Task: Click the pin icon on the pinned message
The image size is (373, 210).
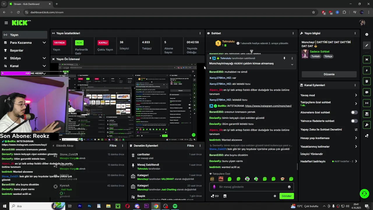Action: [284, 58]
